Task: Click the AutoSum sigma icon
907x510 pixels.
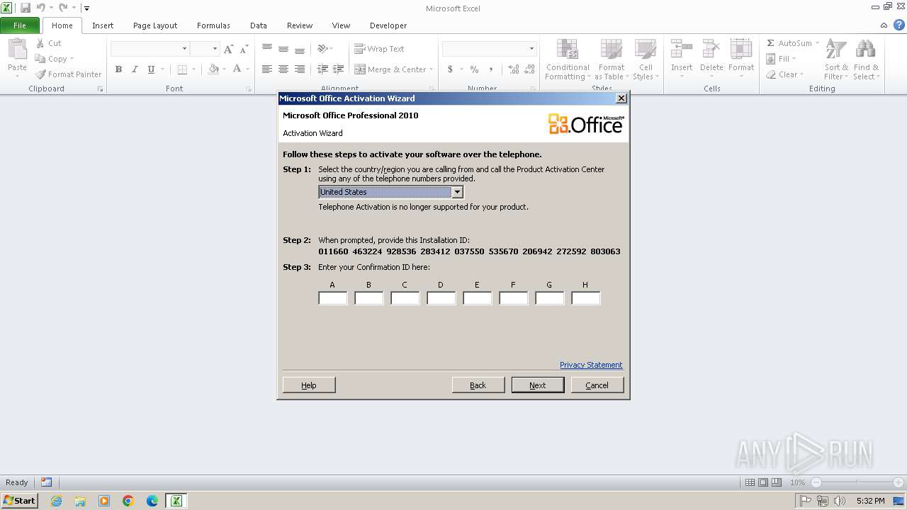Action: click(x=770, y=43)
